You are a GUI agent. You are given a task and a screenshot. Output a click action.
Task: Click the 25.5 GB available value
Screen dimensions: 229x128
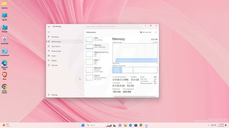[135, 80]
